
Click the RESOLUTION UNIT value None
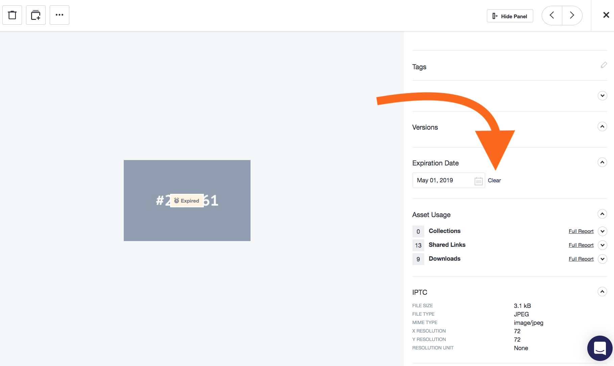521,348
